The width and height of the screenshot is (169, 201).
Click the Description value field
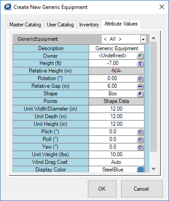coord(117,48)
